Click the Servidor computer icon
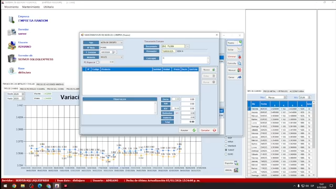The image size is (336, 189). [12, 32]
